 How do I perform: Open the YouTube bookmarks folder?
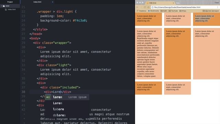pyautogui.click(x=173, y=11)
